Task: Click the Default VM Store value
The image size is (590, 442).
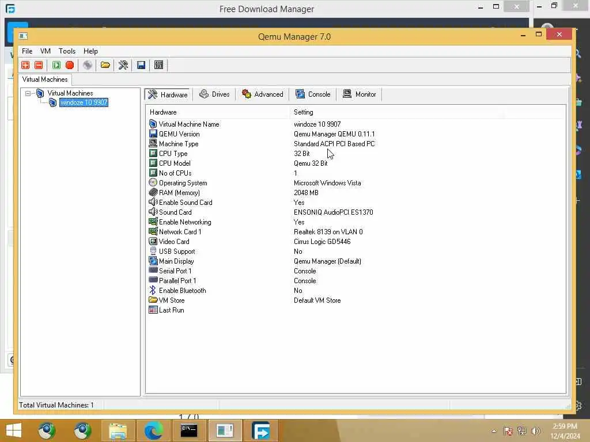Action: (317, 300)
